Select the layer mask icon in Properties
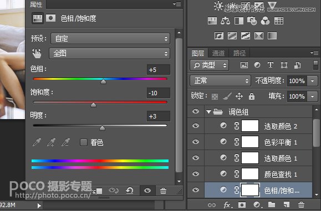Image resolution: width=321 pixels, height=211 pixels. (x=50, y=18)
